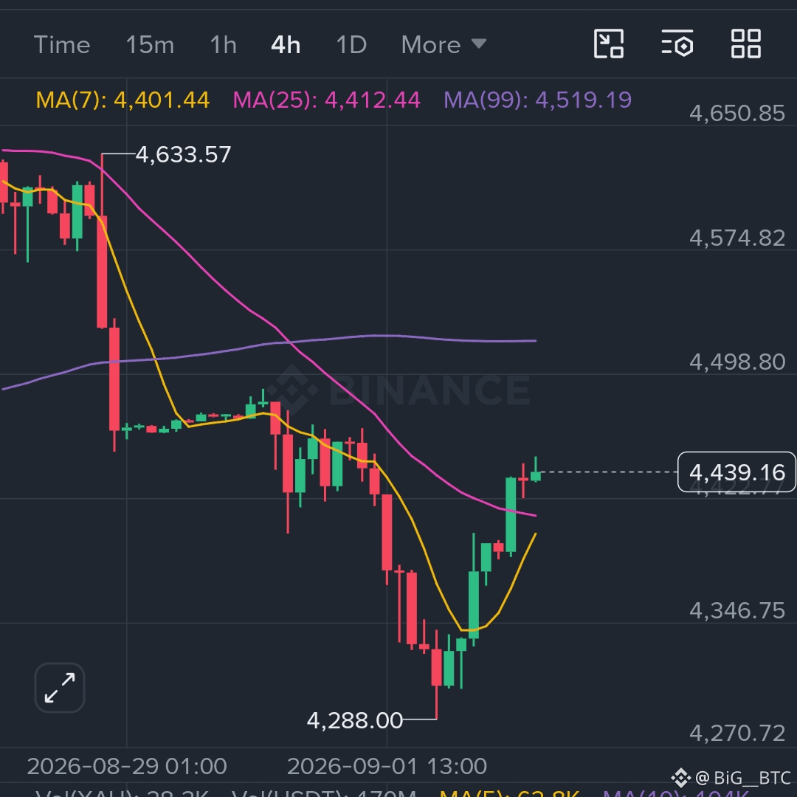The image size is (797, 797).
Task: Open the multi-chart grid layout icon
Action: tap(745, 44)
